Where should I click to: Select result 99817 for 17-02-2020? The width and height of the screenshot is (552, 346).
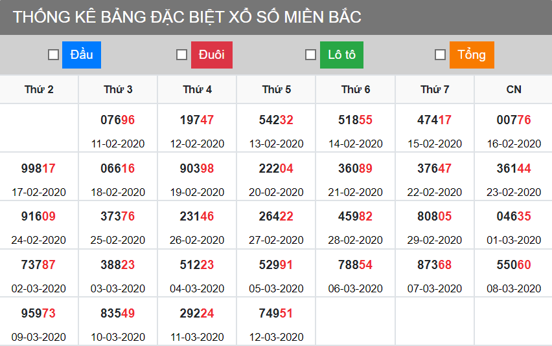39,169
